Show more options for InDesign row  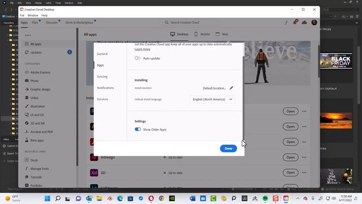[x=304, y=158]
